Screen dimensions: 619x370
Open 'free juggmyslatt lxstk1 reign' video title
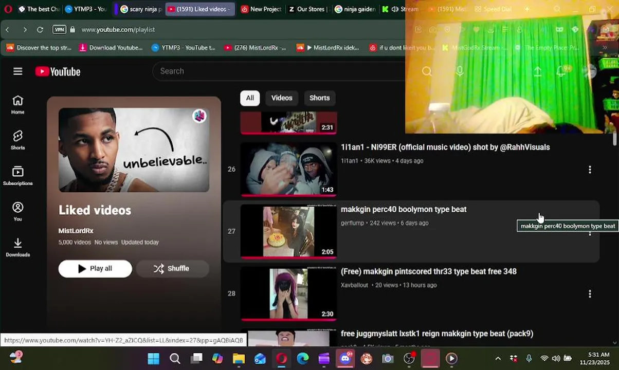coord(437,334)
